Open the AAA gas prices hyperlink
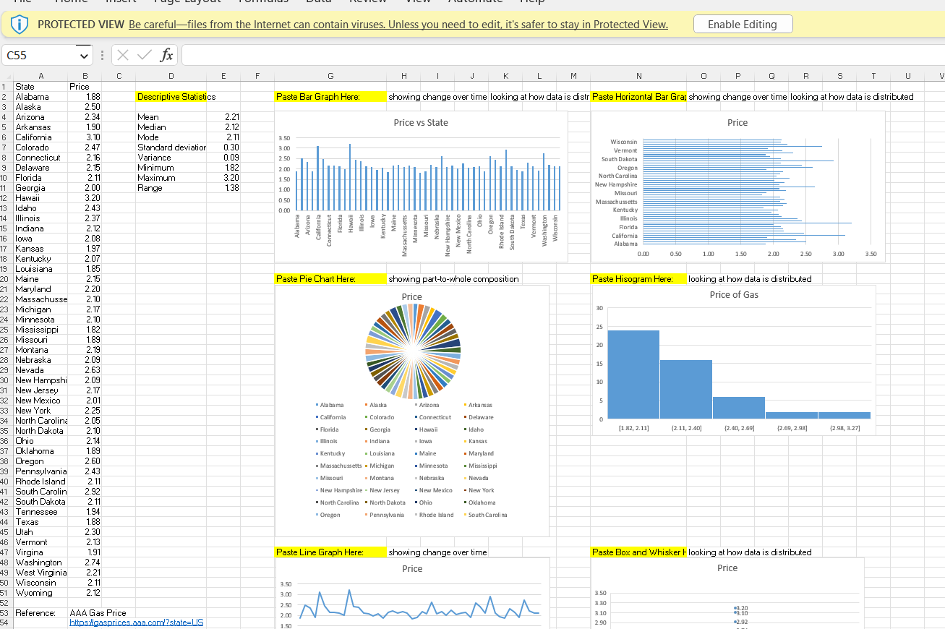 tap(137, 622)
